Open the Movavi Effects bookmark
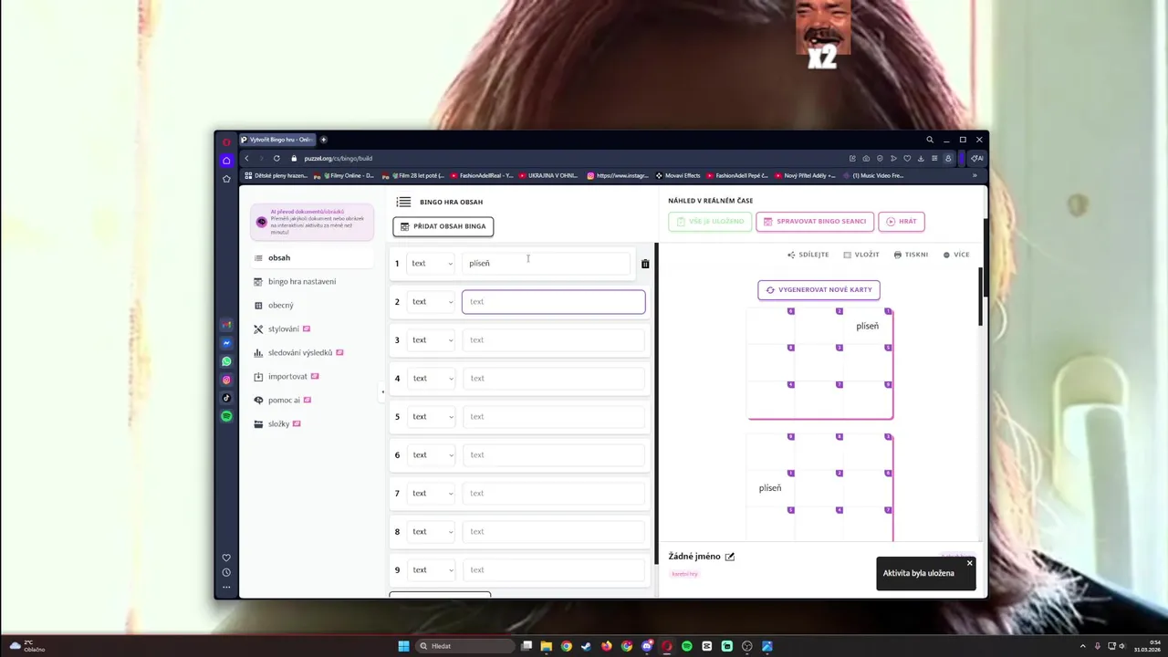 (678, 175)
